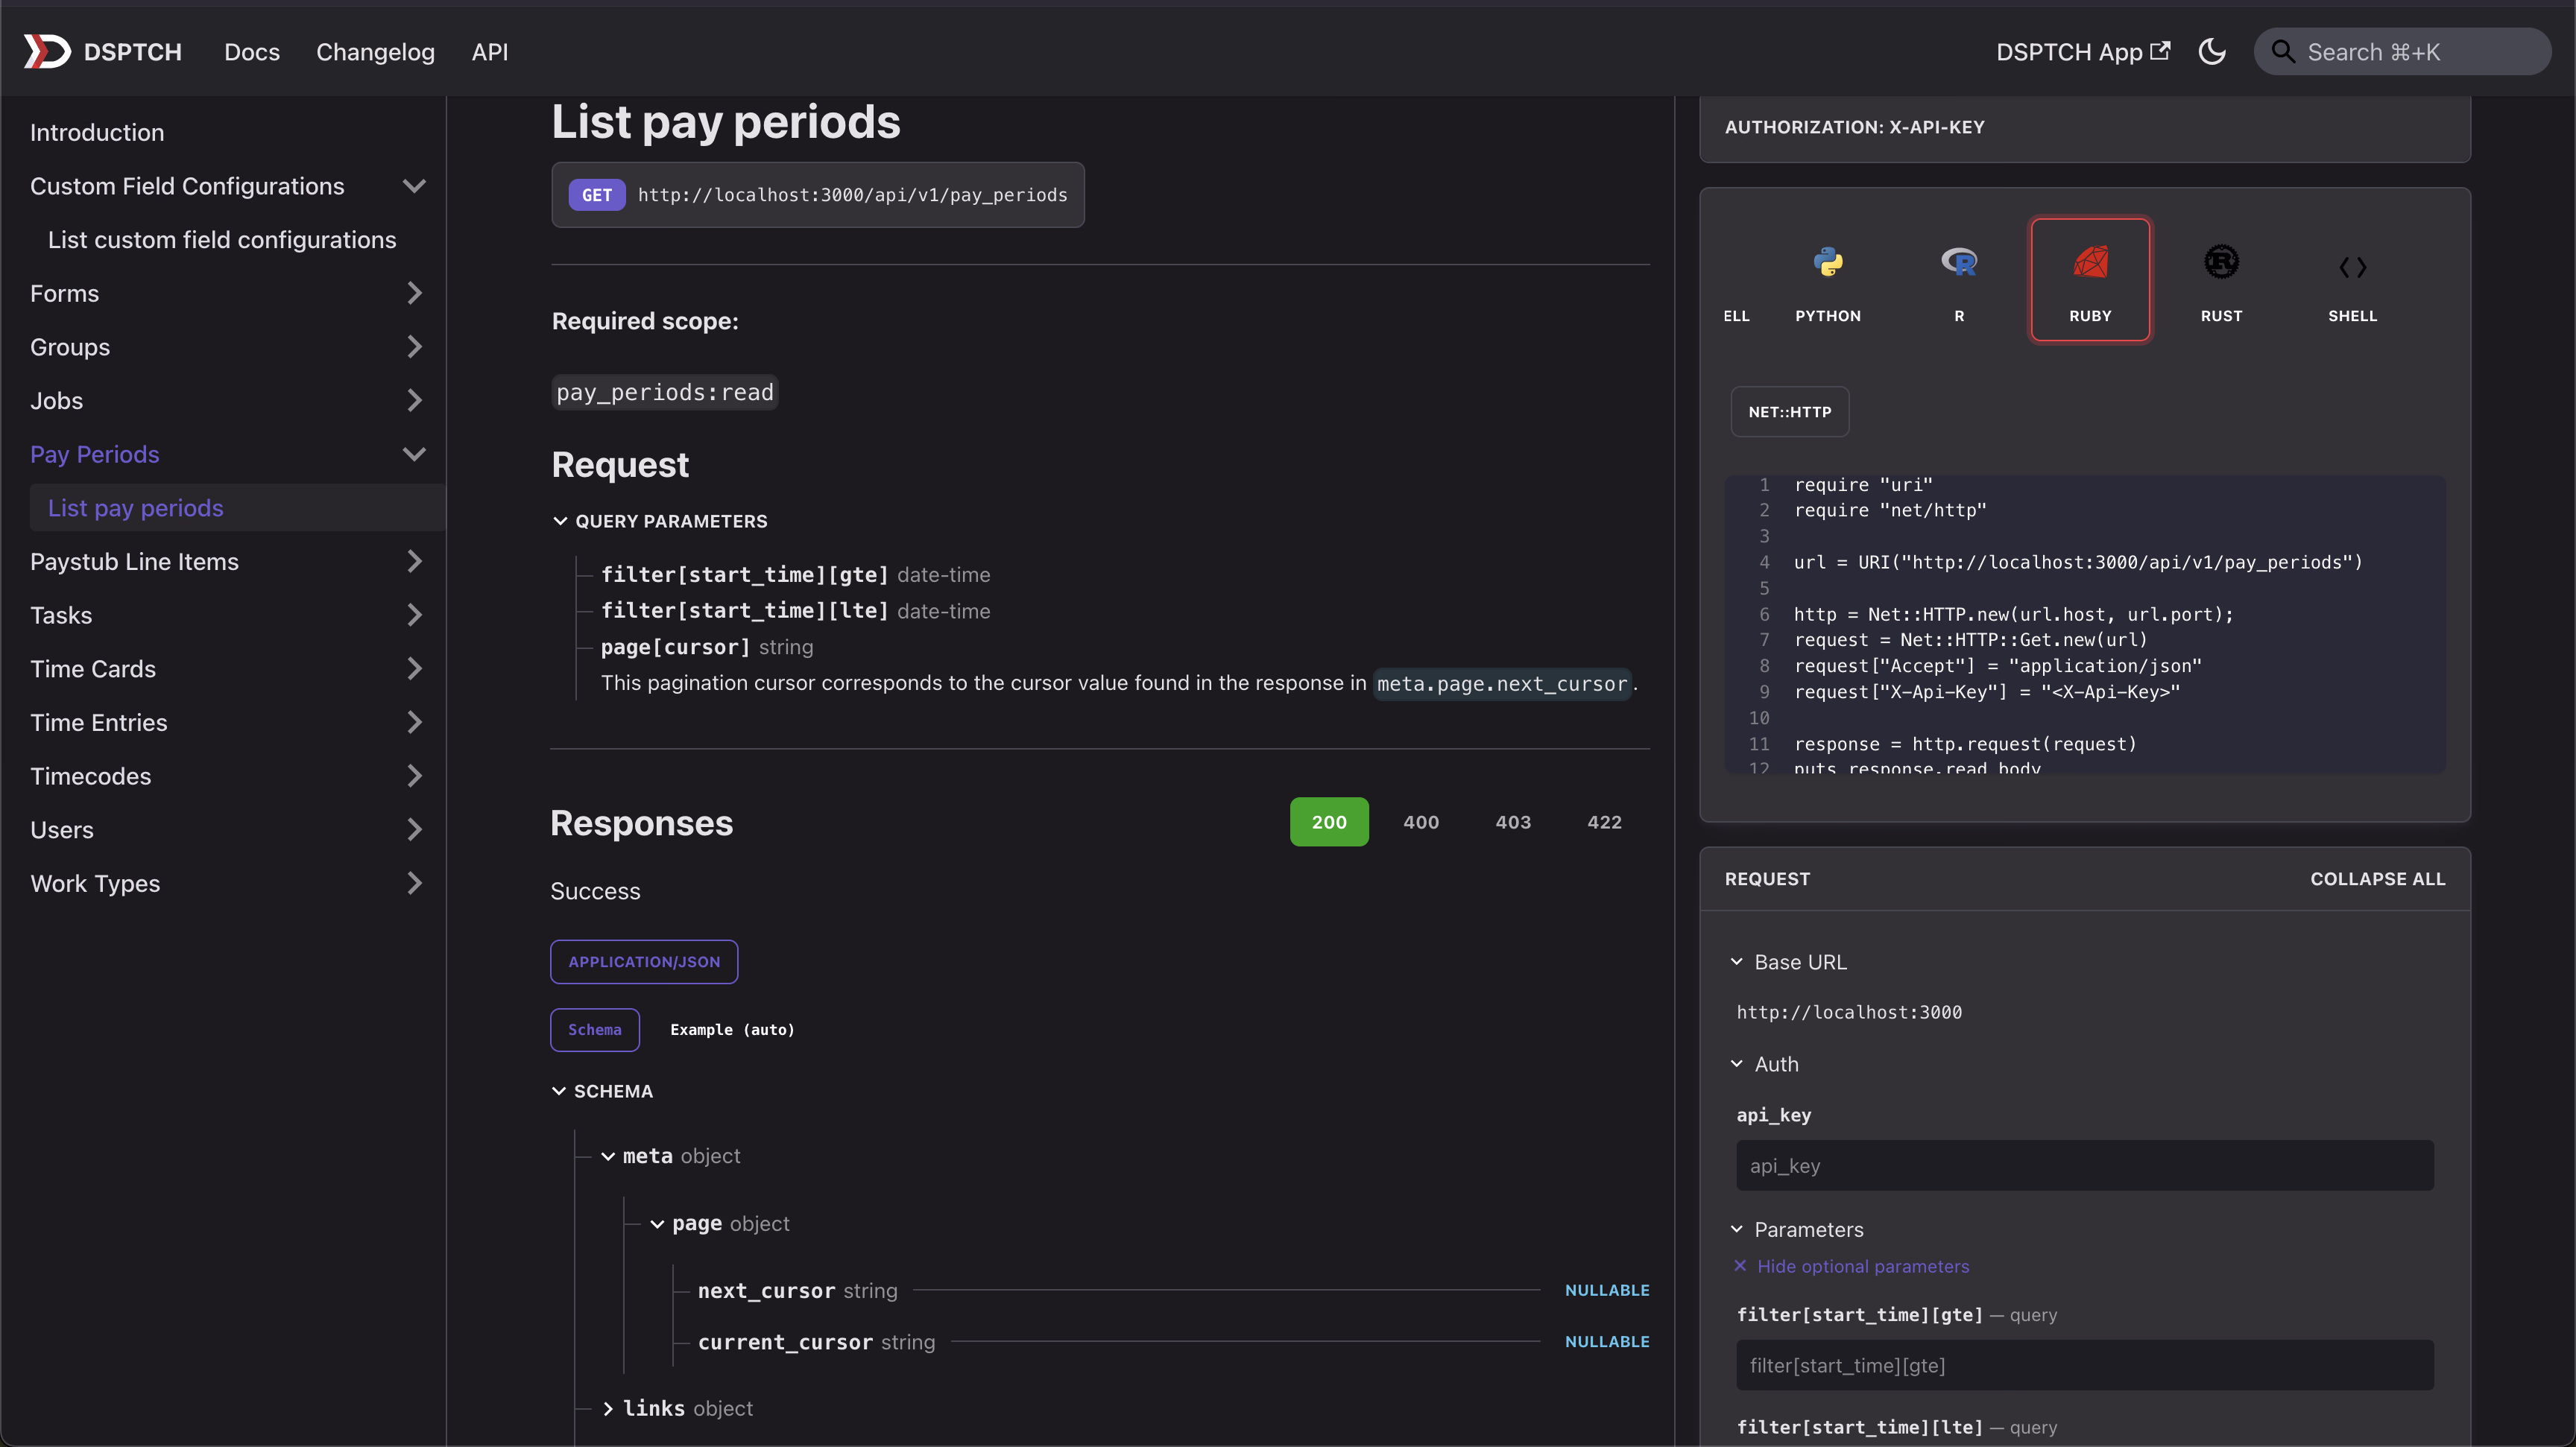
Task: Click COLLAPSE ALL in Request panel
Action: tap(2378, 878)
